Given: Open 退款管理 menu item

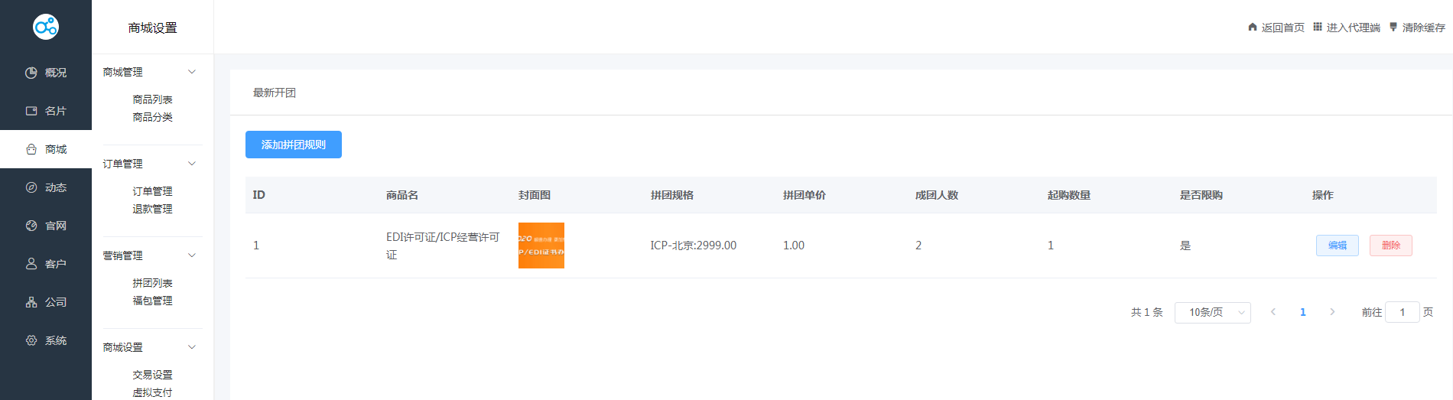Looking at the screenshot, I should coord(152,209).
